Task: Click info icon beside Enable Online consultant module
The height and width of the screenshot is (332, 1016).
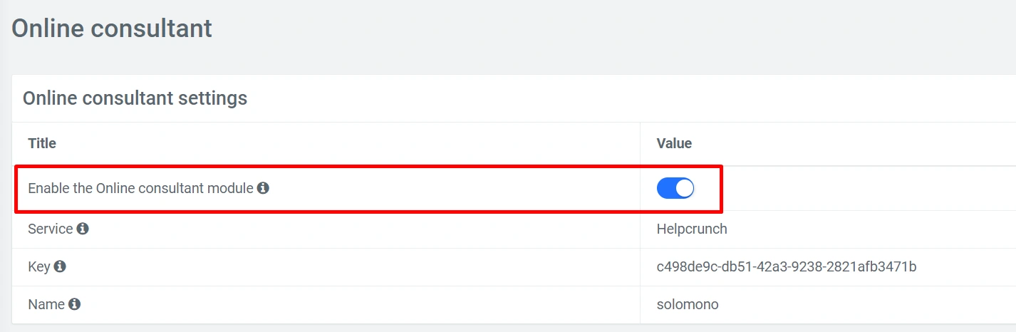Action: [263, 189]
